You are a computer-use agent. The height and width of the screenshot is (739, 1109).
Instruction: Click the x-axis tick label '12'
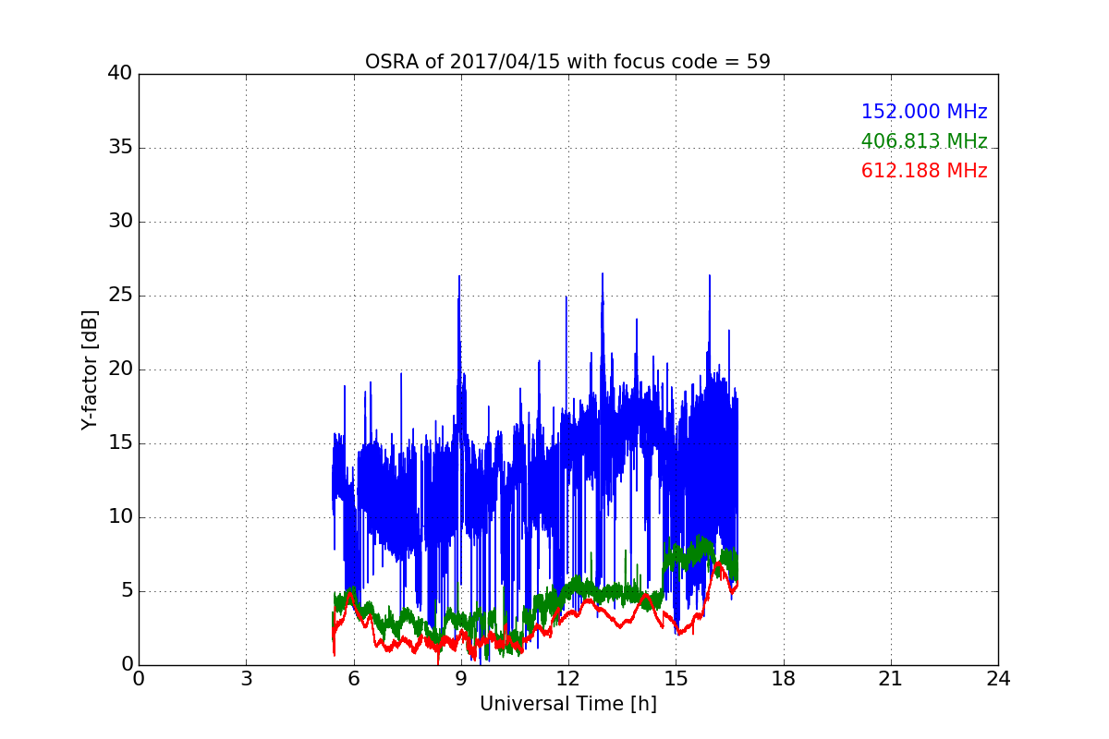[568, 679]
